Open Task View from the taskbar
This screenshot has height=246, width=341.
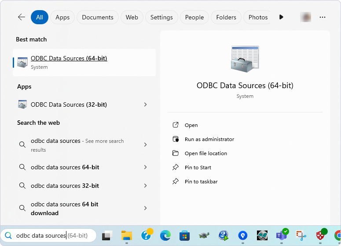click(107, 235)
